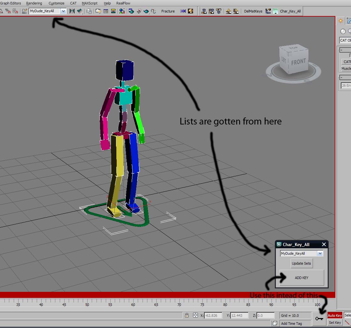Expand the MyDude_KeyAll toolbar selection set dropdown
This screenshot has width=351, height=328.
[x=63, y=11]
